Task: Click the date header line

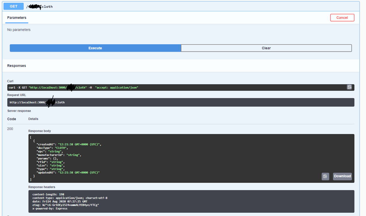Action: (x=60, y=201)
